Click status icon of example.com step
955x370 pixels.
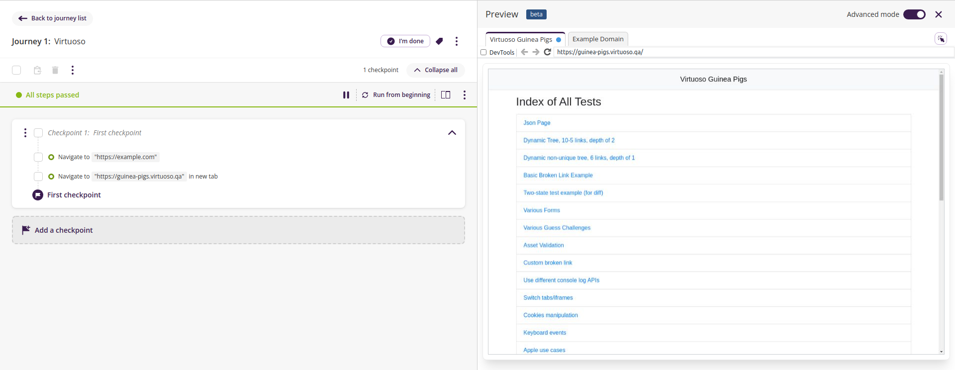51,157
